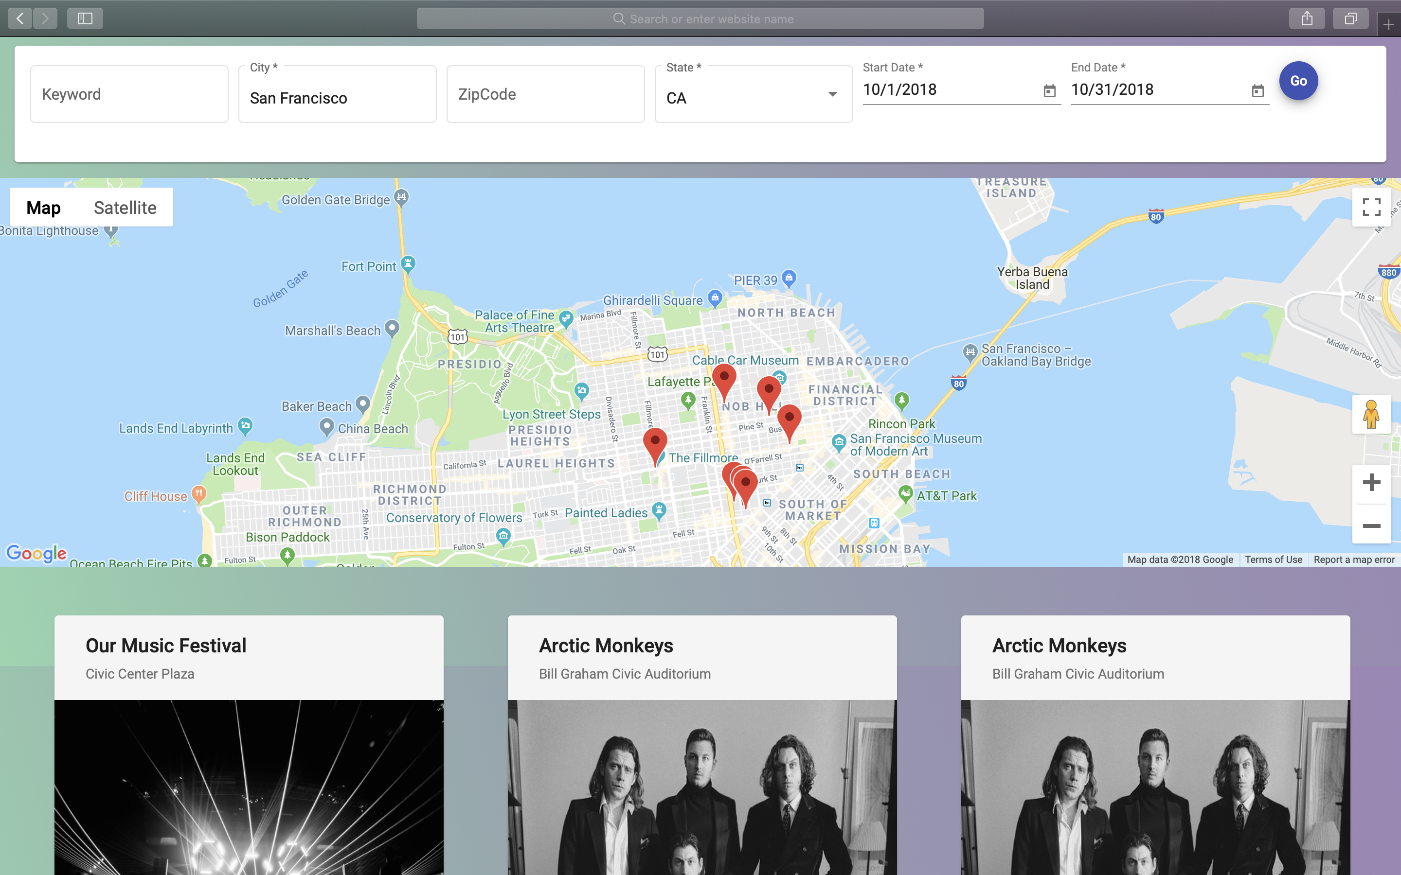The height and width of the screenshot is (875, 1401).
Task: Open the Terms of Use link
Action: [1273, 560]
